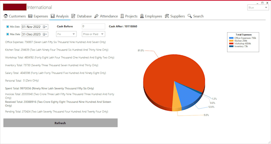This screenshot has width=271, height=144.
Task: Click the Pending Total: 270424 line
Action: click(x=57, y=111)
